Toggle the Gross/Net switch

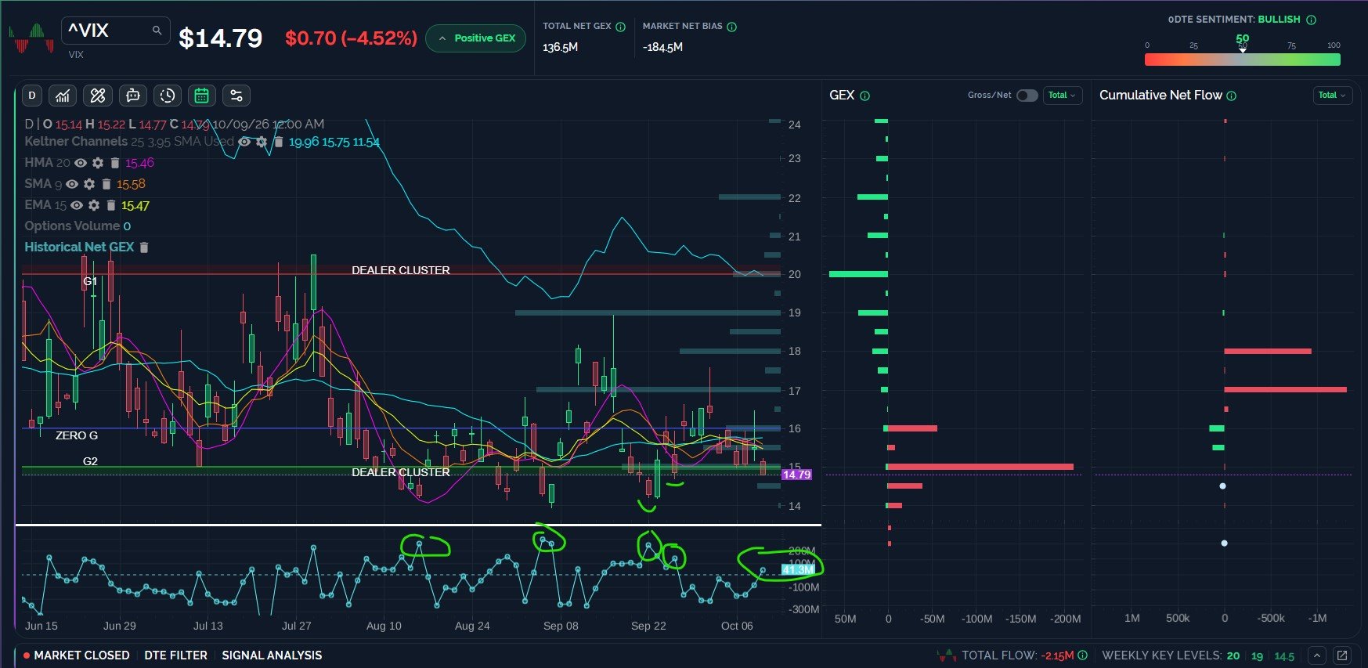pos(1027,96)
